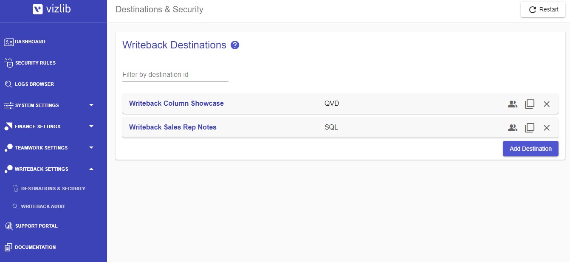Duplicate the Writeback Sales Rep Notes destination
The height and width of the screenshot is (262, 570).
pos(530,127)
